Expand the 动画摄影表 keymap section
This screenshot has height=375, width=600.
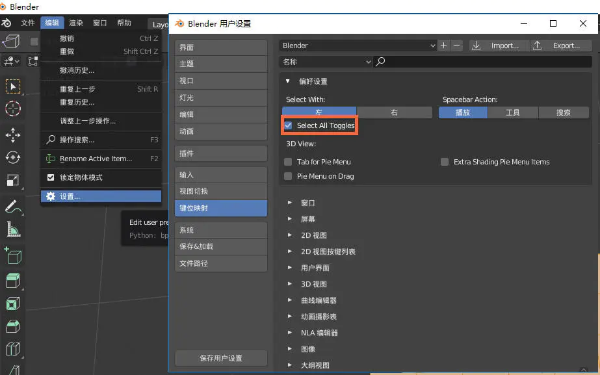pos(290,316)
